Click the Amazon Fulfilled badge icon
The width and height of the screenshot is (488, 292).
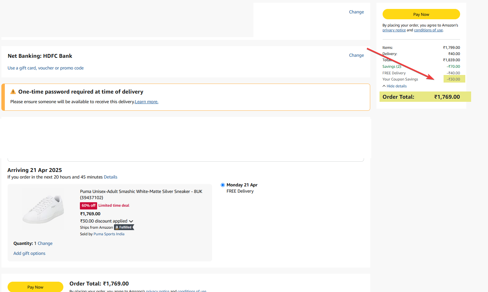tap(124, 227)
